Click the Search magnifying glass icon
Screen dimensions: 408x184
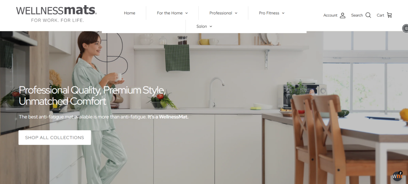(368, 16)
